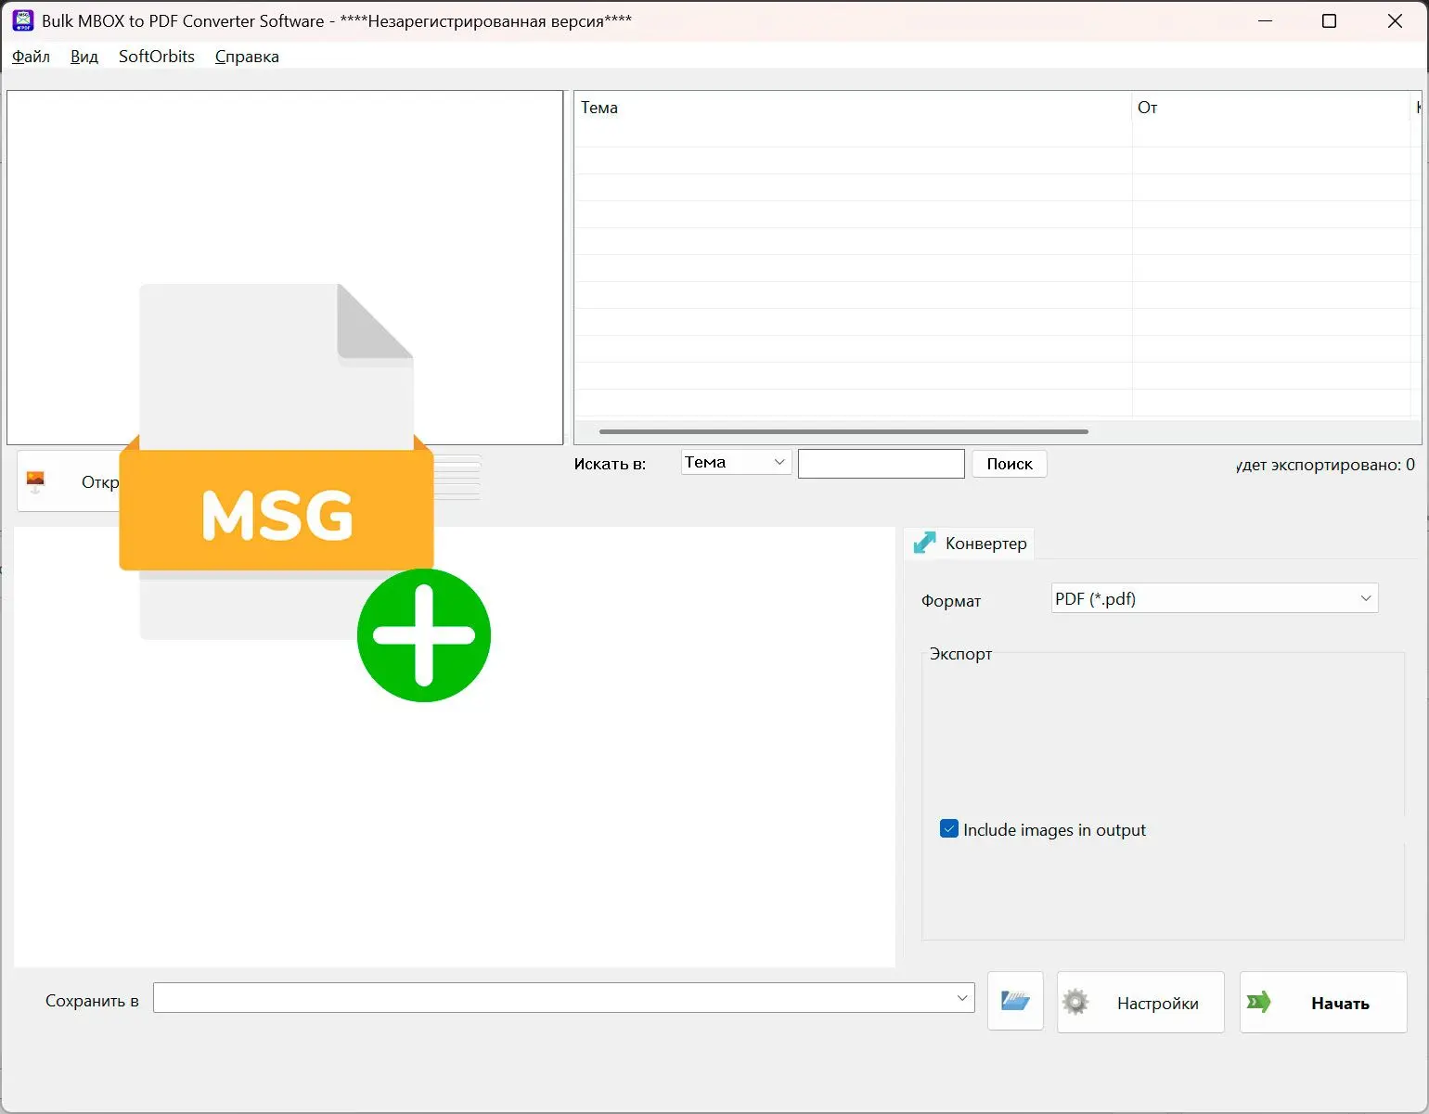The width and height of the screenshot is (1429, 1114).
Task: Switch to the Конвертер tab
Action: coord(970,544)
